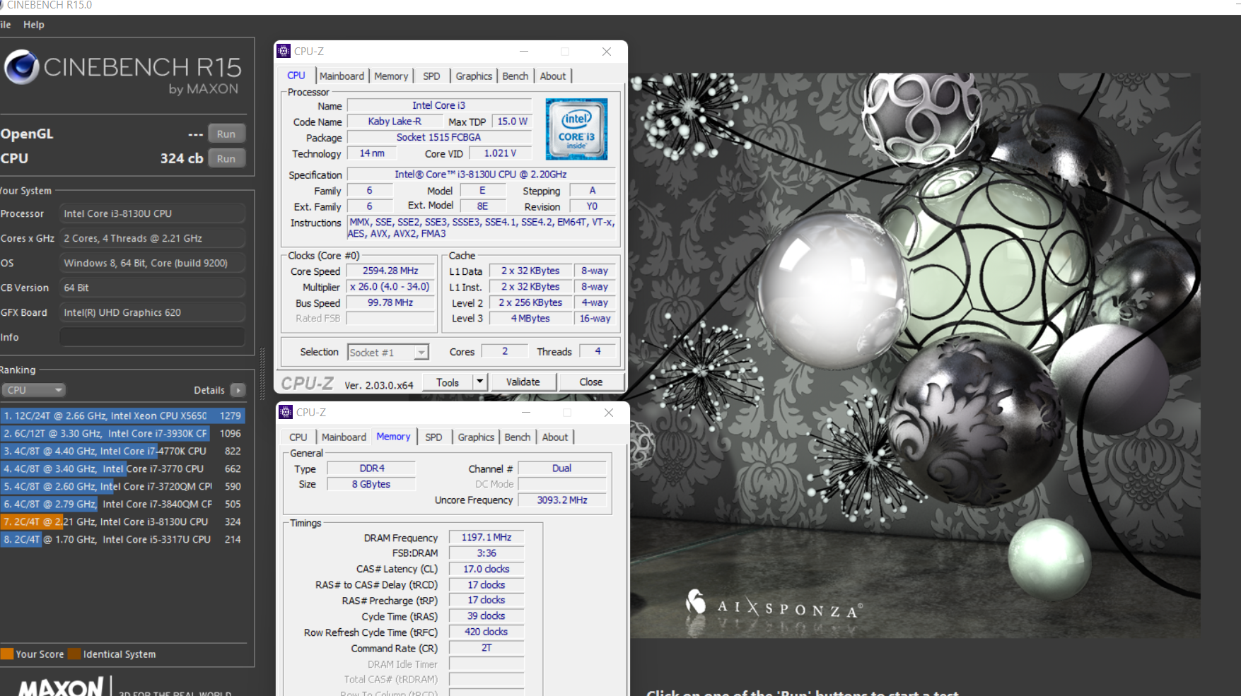The height and width of the screenshot is (696, 1241).
Task: Select the Memory tab in lower CPU-Z window
Action: tap(393, 437)
